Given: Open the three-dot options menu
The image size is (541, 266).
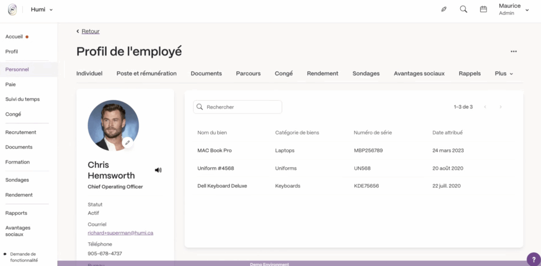Looking at the screenshot, I should (514, 52).
